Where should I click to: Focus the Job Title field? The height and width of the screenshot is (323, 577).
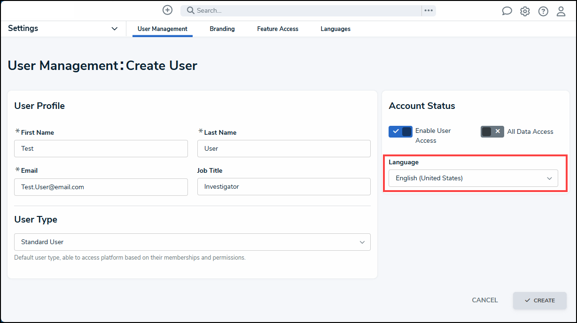click(x=284, y=186)
